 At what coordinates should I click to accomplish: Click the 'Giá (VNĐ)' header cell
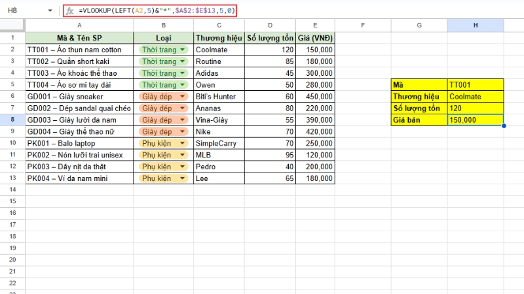(x=315, y=37)
